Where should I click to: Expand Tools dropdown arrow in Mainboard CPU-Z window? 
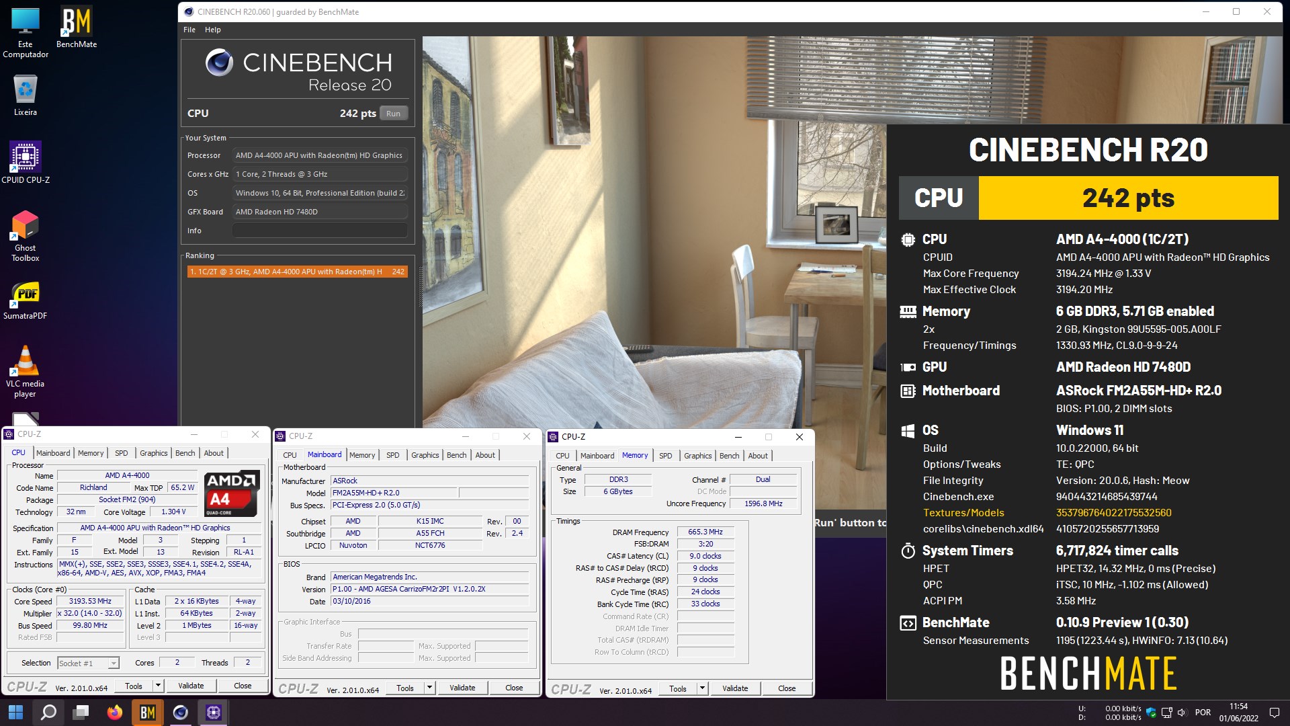(x=430, y=688)
